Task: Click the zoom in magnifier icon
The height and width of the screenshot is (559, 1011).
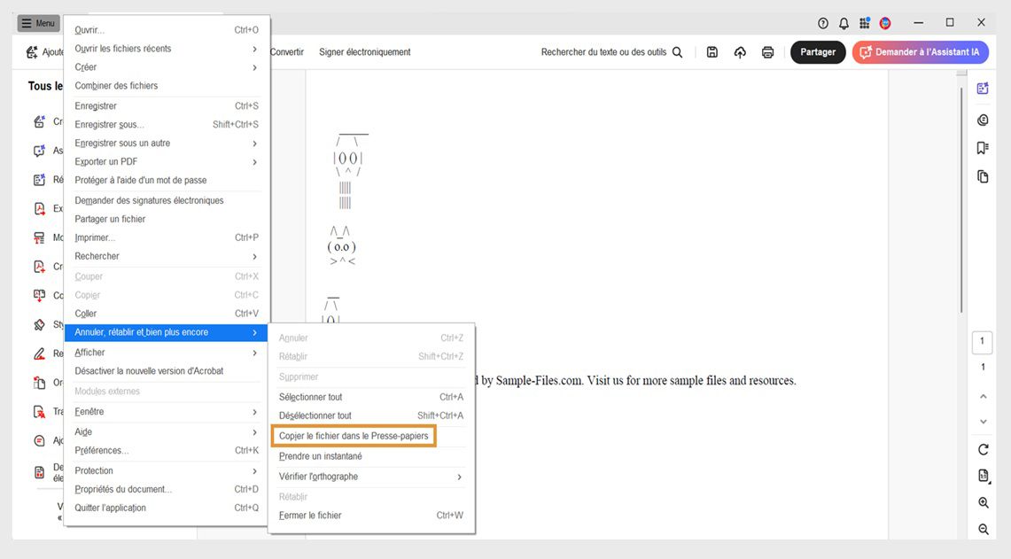Action: pos(984,502)
